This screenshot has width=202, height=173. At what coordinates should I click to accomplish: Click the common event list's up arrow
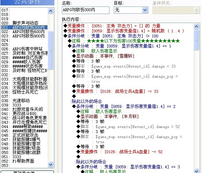coord(50,11)
